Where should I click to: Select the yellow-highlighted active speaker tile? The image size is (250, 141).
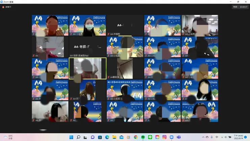(x=87, y=68)
